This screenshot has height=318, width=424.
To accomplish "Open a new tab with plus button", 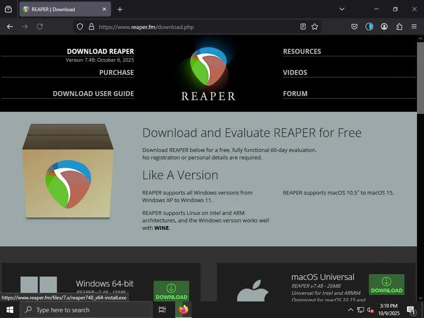I will pyautogui.click(x=120, y=10).
